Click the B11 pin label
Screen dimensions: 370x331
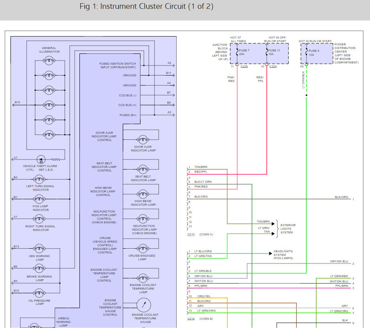[x=169, y=73]
